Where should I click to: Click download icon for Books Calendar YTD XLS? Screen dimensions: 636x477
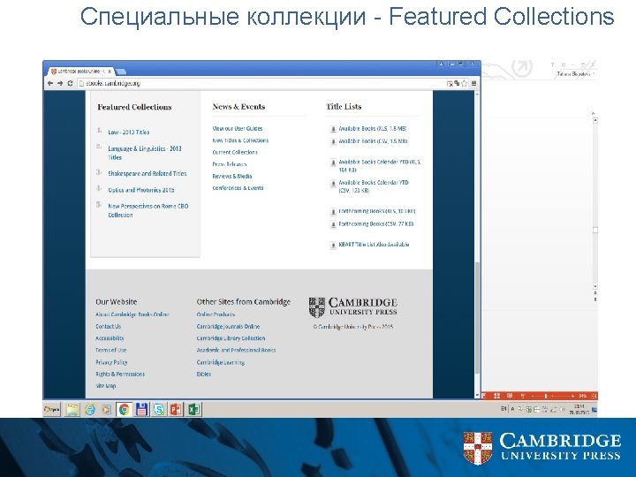[x=333, y=163]
